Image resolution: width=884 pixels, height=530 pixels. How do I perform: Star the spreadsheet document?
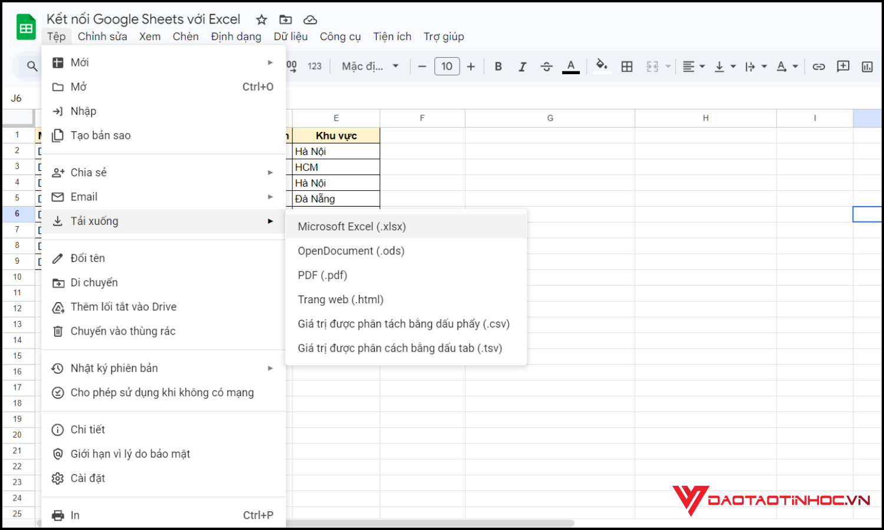(261, 19)
